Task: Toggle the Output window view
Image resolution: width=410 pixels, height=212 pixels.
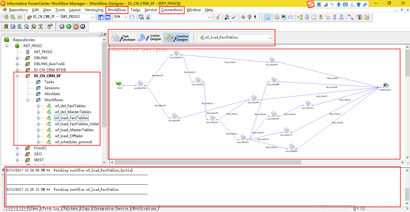Action: [107, 17]
